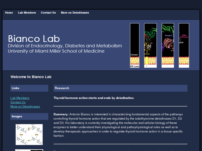Viewport: 202px width, 151px height.
Task: Click University of Miami Miller School of Medicine text
Action: tap(56, 51)
